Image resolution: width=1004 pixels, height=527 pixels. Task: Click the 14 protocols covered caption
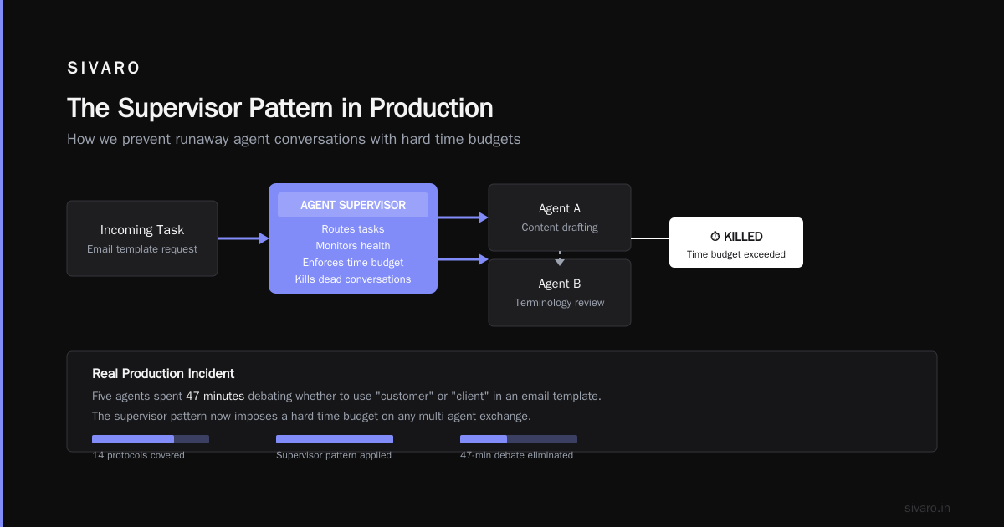pyautogui.click(x=138, y=455)
